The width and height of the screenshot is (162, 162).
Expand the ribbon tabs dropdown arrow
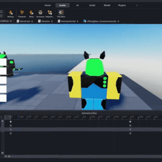click(137, 5)
